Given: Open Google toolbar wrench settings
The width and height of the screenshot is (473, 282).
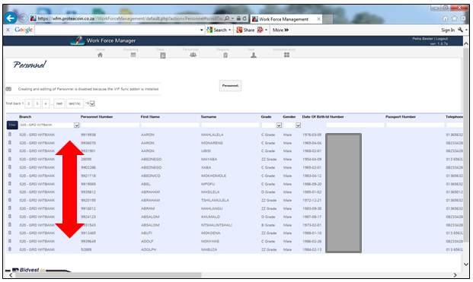Looking at the screenshot, I should pos(460,30).
